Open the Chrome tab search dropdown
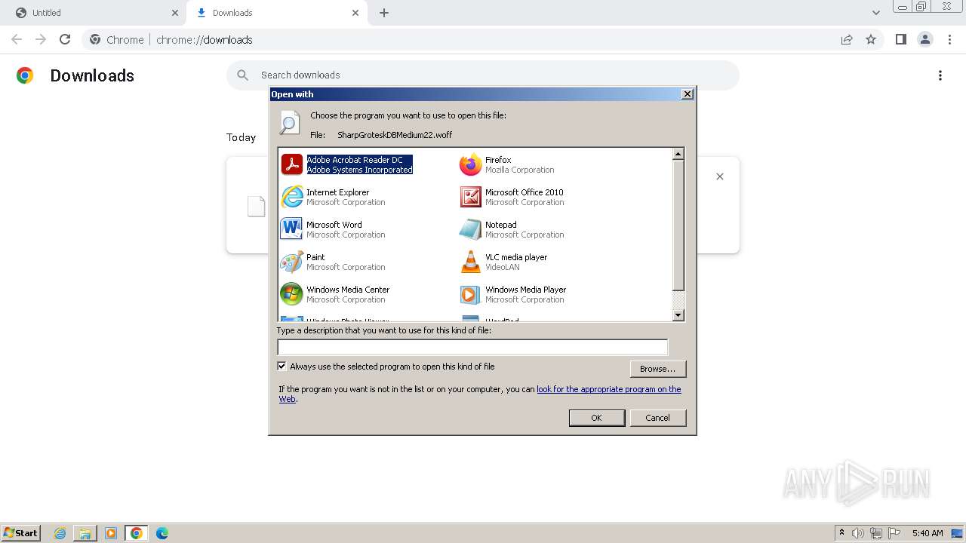The width and height of the screenshot is (966, 543). tap(876, 13)
